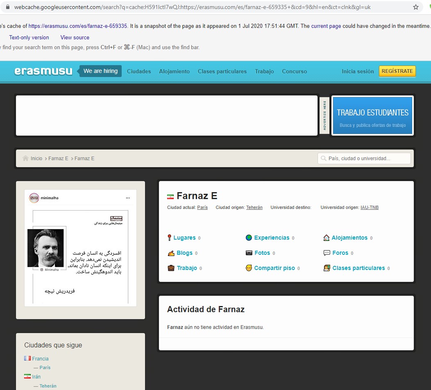
Task: Click the home icon in breadcrumb
Action: 25,159
